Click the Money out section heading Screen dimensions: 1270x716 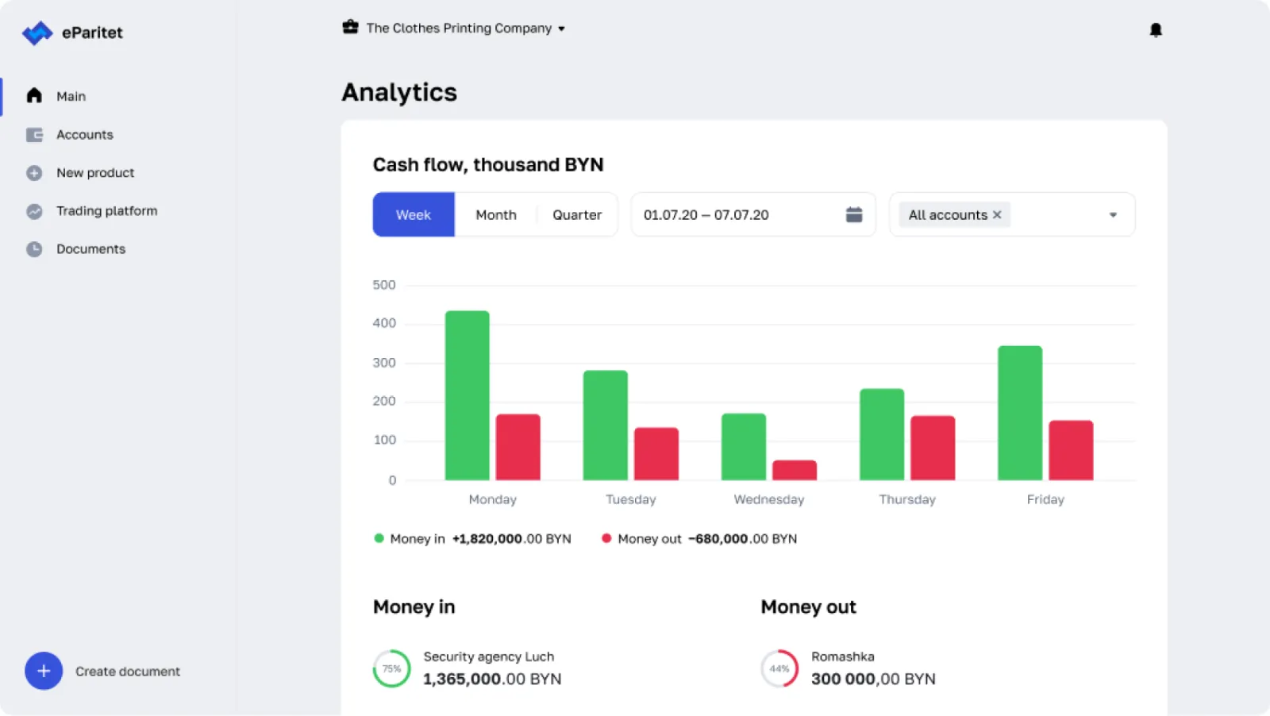808,607
